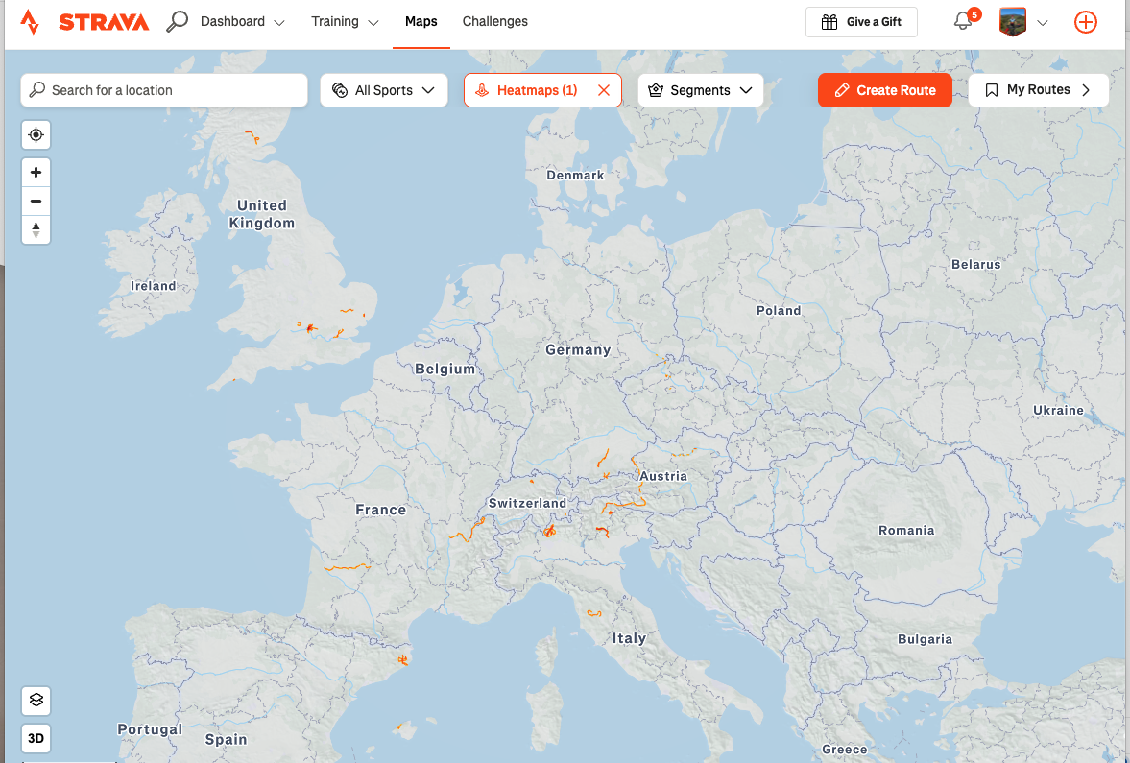The width and height of the screenshot is (1130, 763).
Task: Click the Italy map label
Action: (629, 638)
